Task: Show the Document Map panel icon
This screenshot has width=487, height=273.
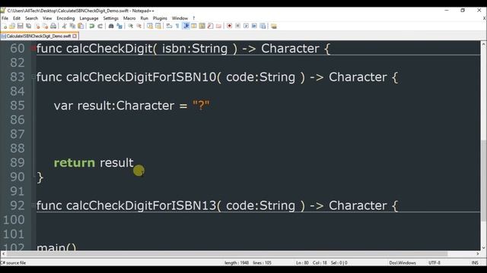Action: tap(202, 27)
